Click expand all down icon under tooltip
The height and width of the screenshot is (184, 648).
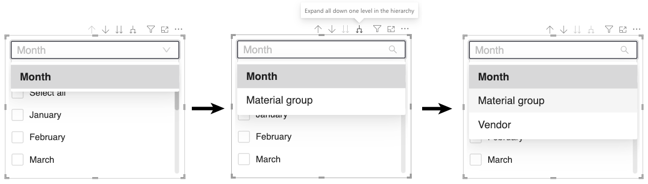[x=359, y=30]
